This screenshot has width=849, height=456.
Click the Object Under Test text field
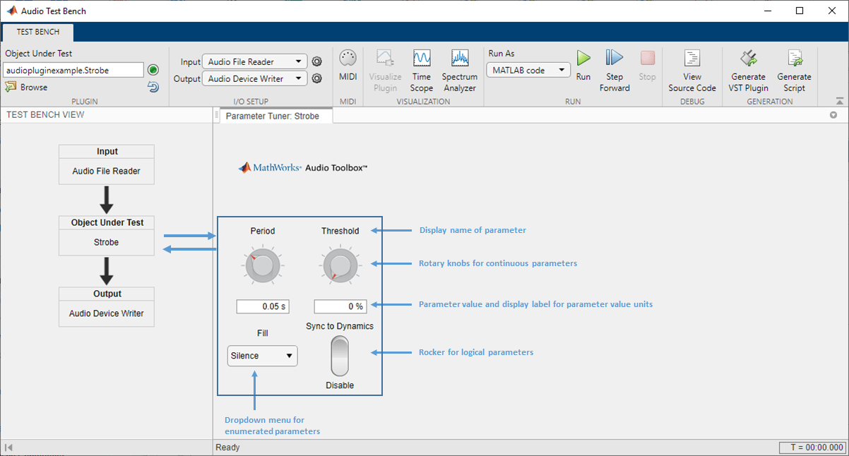(x=73, y=70)
